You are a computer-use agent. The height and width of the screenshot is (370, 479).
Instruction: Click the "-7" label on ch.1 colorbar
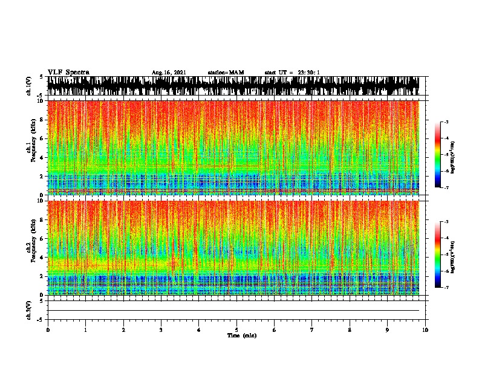click(446, 187)
